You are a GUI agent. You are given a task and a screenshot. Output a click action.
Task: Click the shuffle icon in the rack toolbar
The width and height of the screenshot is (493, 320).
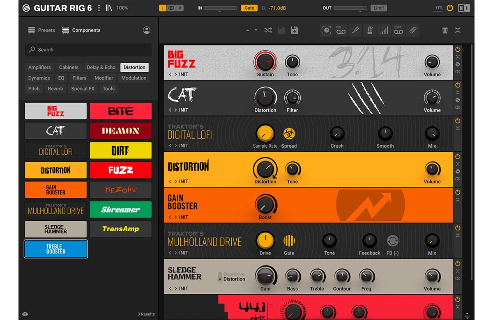tap(268, 30)
